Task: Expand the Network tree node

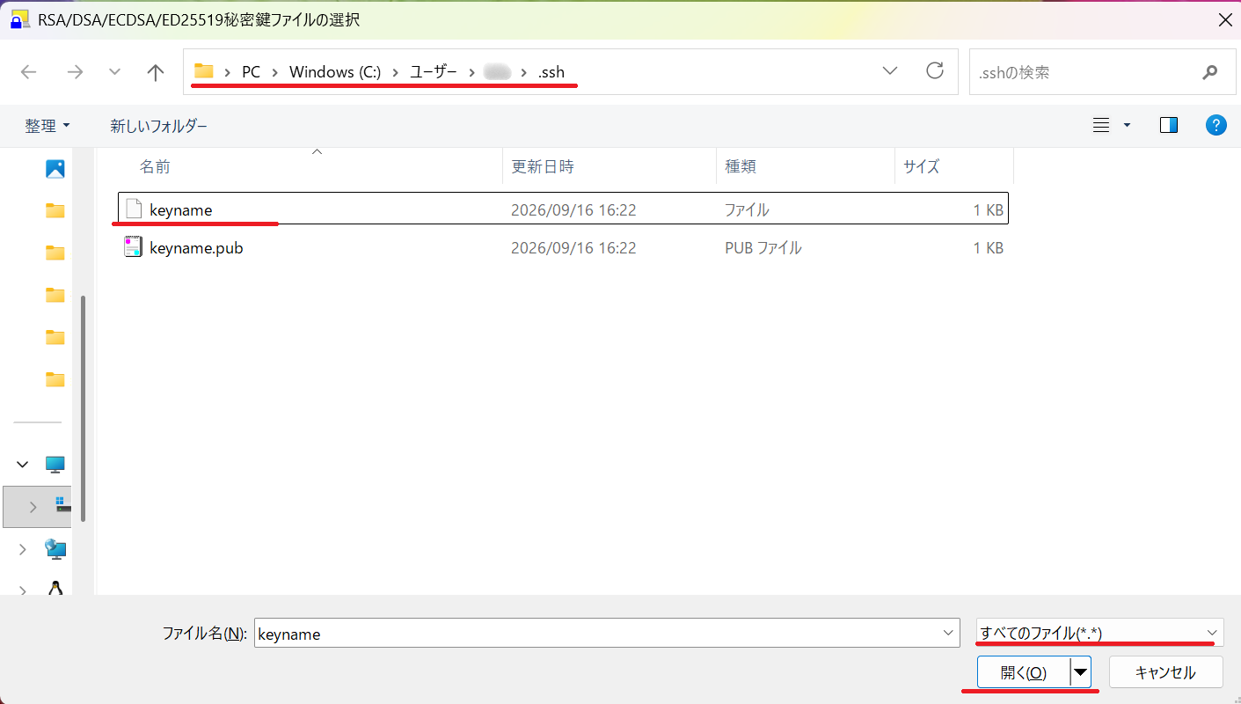Action: click(23, 549)
